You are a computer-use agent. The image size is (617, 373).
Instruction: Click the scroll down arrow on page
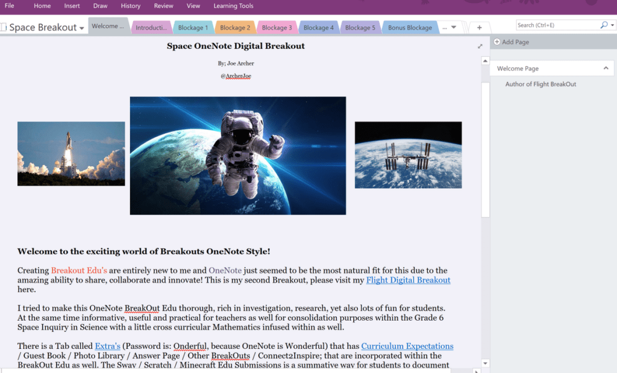(485, 363)
